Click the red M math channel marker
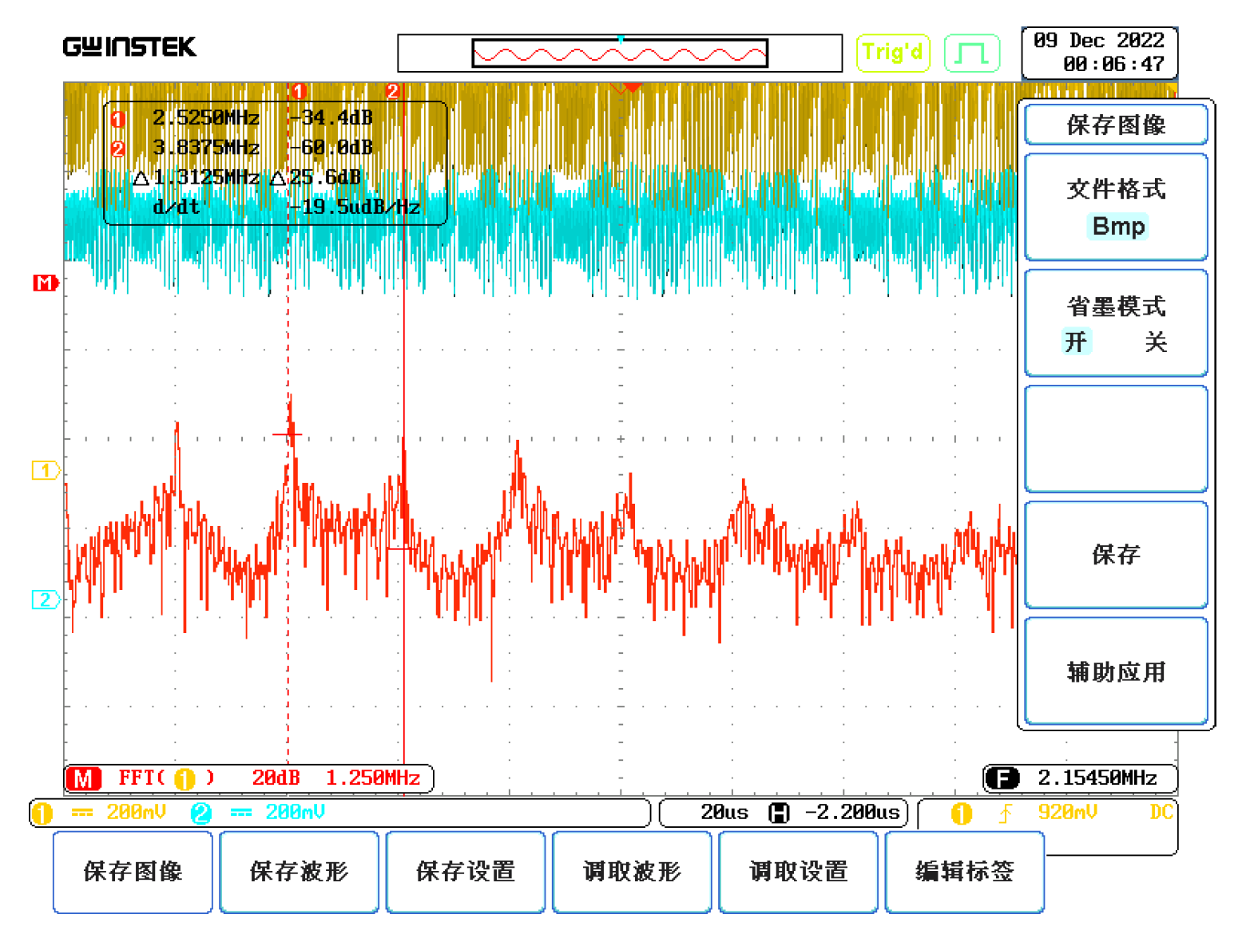Screen dimensions: 1246x938 (x=45, y=283)
